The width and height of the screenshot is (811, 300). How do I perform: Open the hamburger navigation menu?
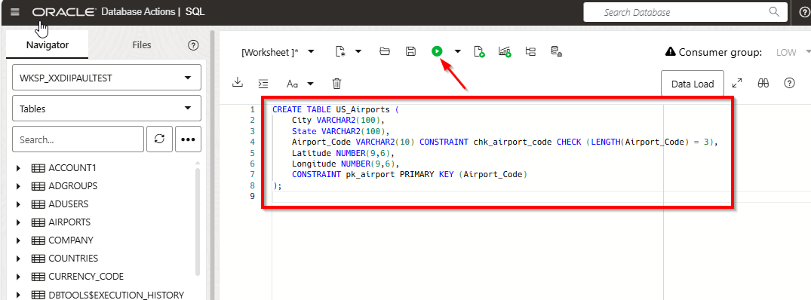[x=15, y=12]
